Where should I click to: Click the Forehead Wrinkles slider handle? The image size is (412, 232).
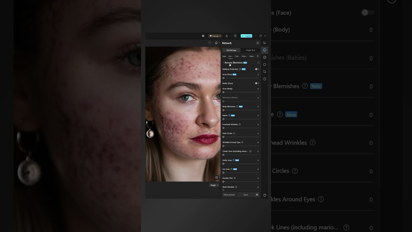(x=223, y=128)
